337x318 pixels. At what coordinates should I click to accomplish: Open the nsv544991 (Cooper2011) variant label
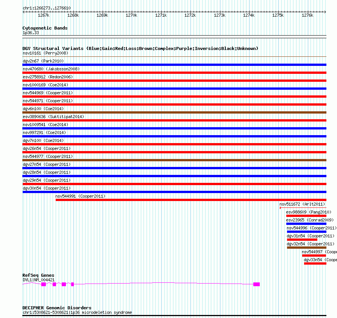[80, 196]
